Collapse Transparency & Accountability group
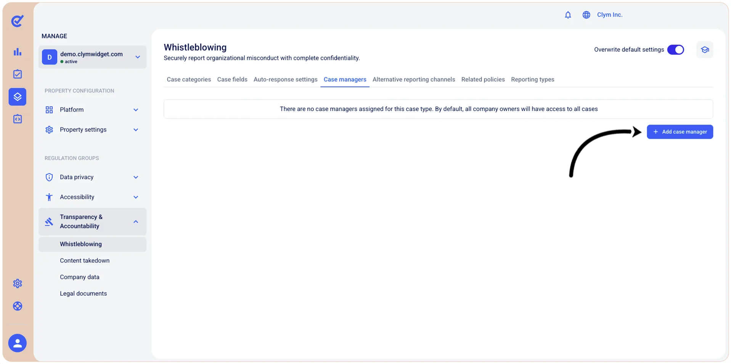 click(x=92, y=221)
